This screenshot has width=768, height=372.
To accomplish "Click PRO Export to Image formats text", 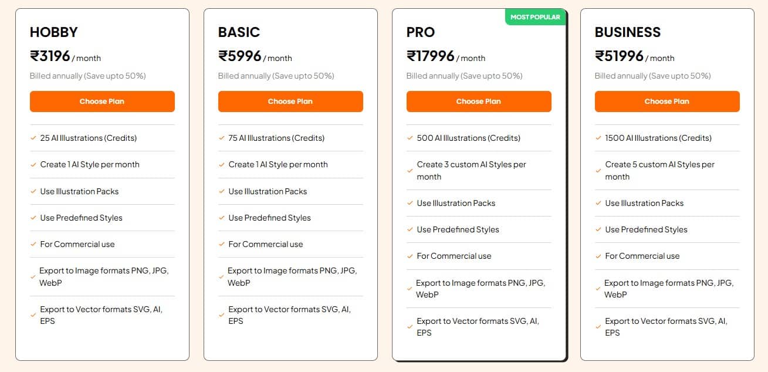I will coord(481,289).
